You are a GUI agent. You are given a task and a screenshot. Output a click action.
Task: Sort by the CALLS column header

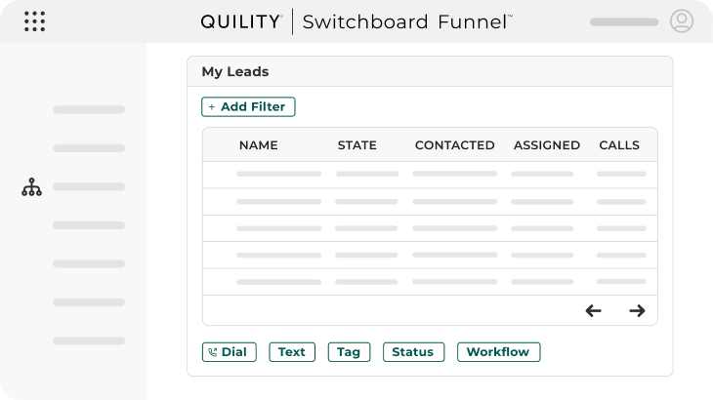tap(618, 145)
